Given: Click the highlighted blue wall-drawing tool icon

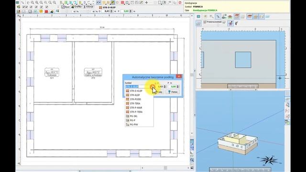Looking at the screenshot, I should pos(98,2).
